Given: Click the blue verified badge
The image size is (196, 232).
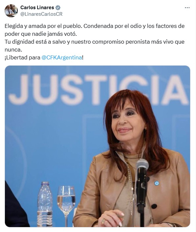Looking at the screenshot, I should click(58, 8).
